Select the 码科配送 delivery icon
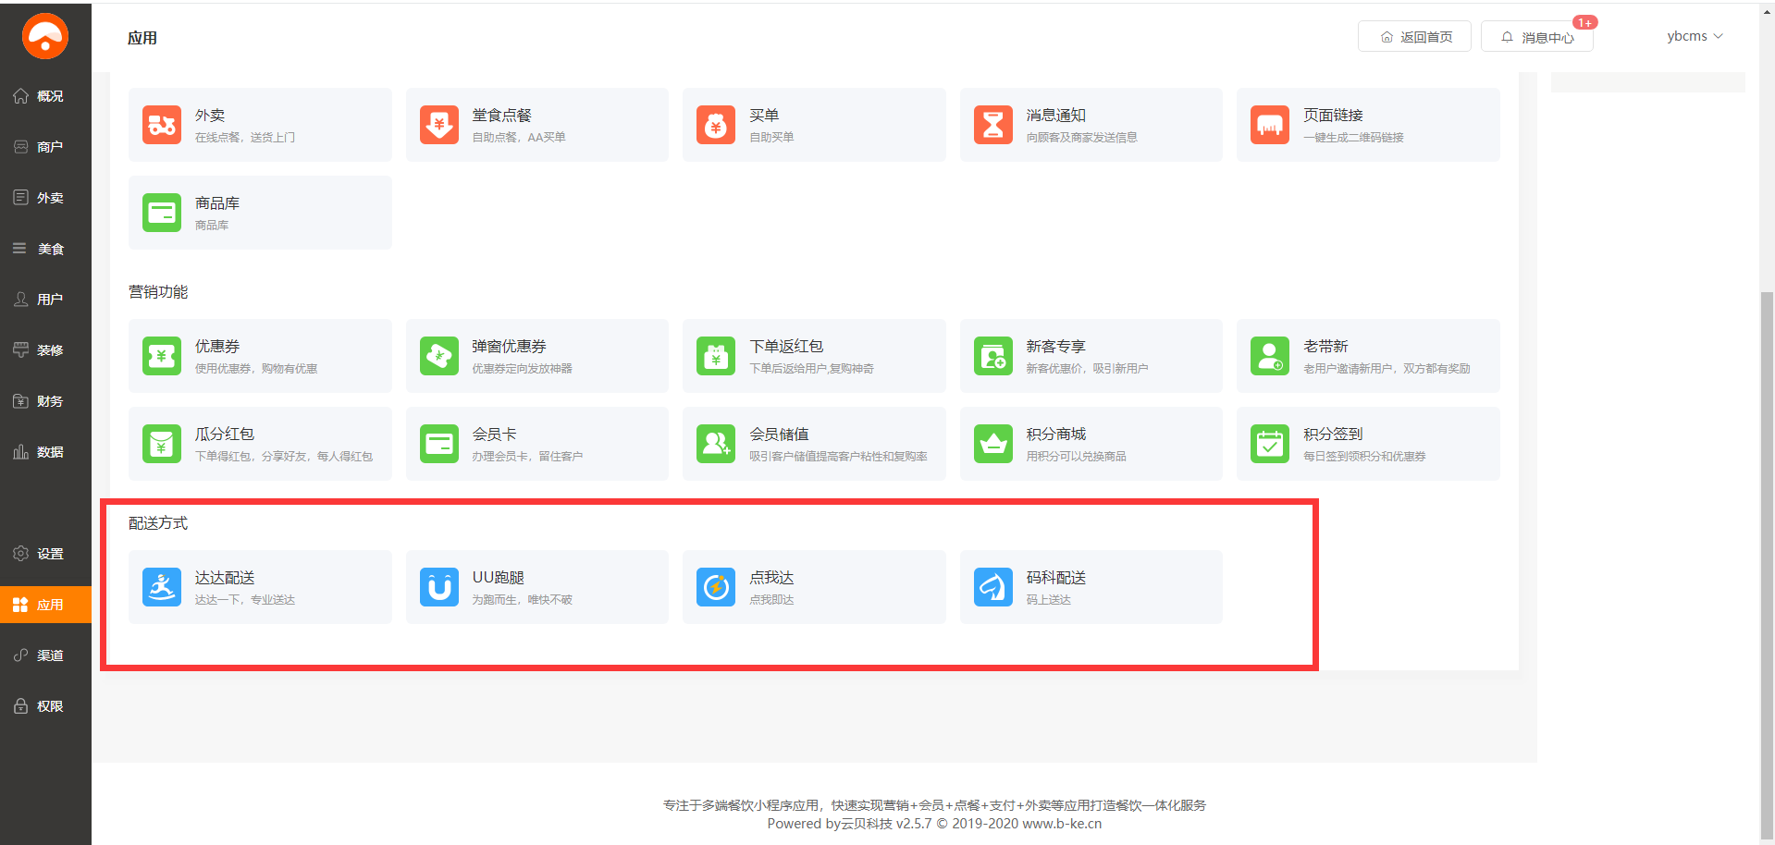Viewport: 1775px width, 845px height. click(993, 587)
